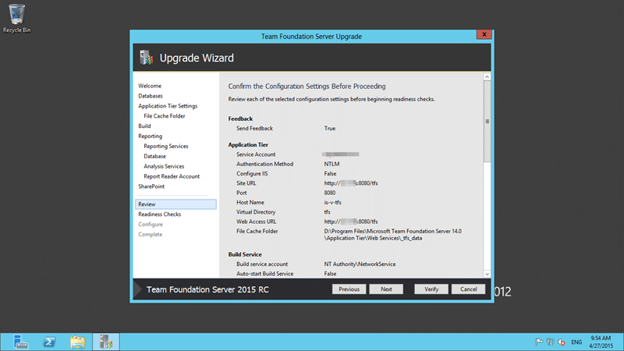Click the Auto-start Build Service value False
Screen dimensions: 624x351
[330, 274]
